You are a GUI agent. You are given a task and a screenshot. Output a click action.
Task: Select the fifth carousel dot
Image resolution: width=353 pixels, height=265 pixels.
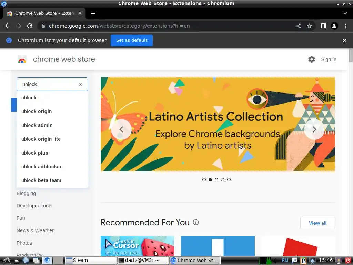pos(229,180)
